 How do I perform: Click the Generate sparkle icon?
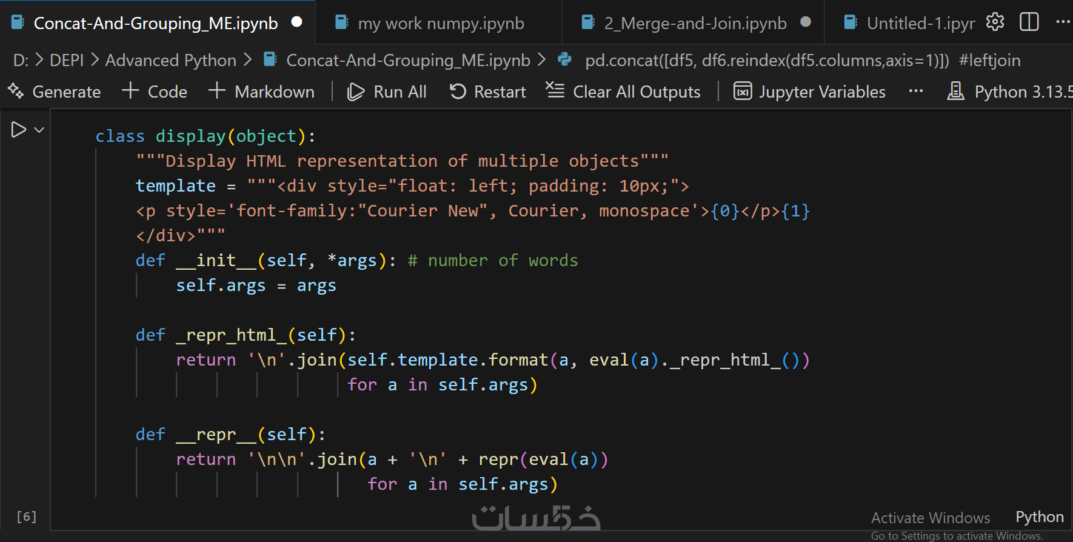16,92
